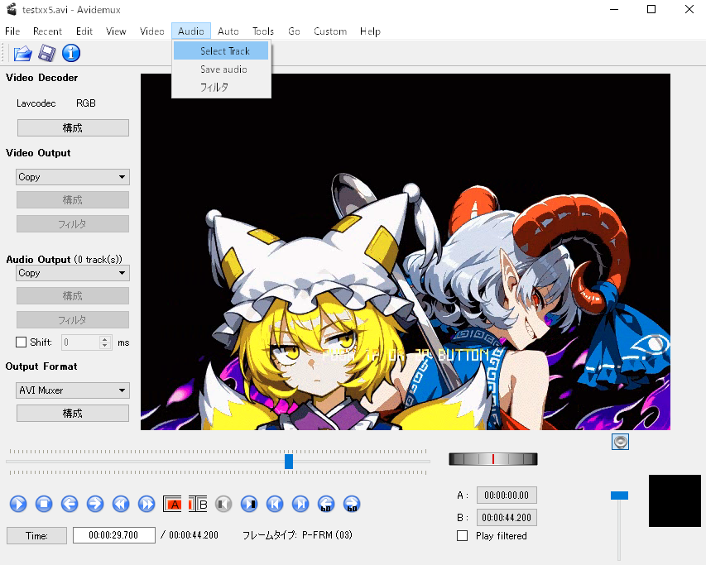Open the Tools menu
Viewport: 706px width, 565px height.
tap(263, 31)
